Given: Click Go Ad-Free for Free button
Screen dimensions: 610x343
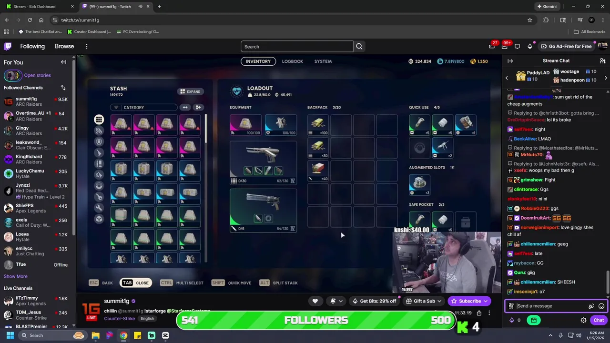Looking at the screenshot, I should coord(566,46).
